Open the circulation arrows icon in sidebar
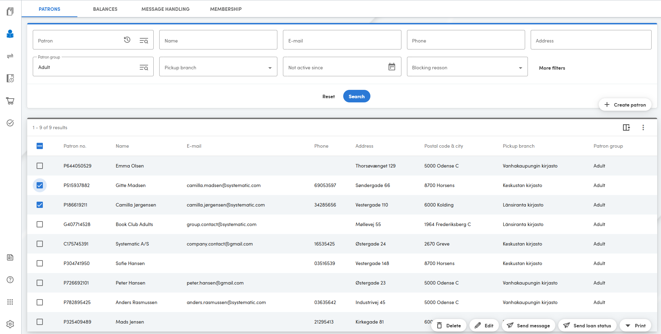Viewport: 661px width, 334px height. pos(10,56)
